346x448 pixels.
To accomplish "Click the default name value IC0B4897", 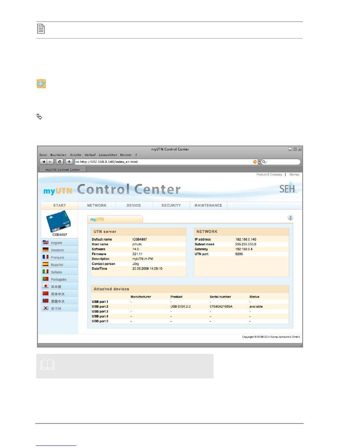I will tap(139, 239).
